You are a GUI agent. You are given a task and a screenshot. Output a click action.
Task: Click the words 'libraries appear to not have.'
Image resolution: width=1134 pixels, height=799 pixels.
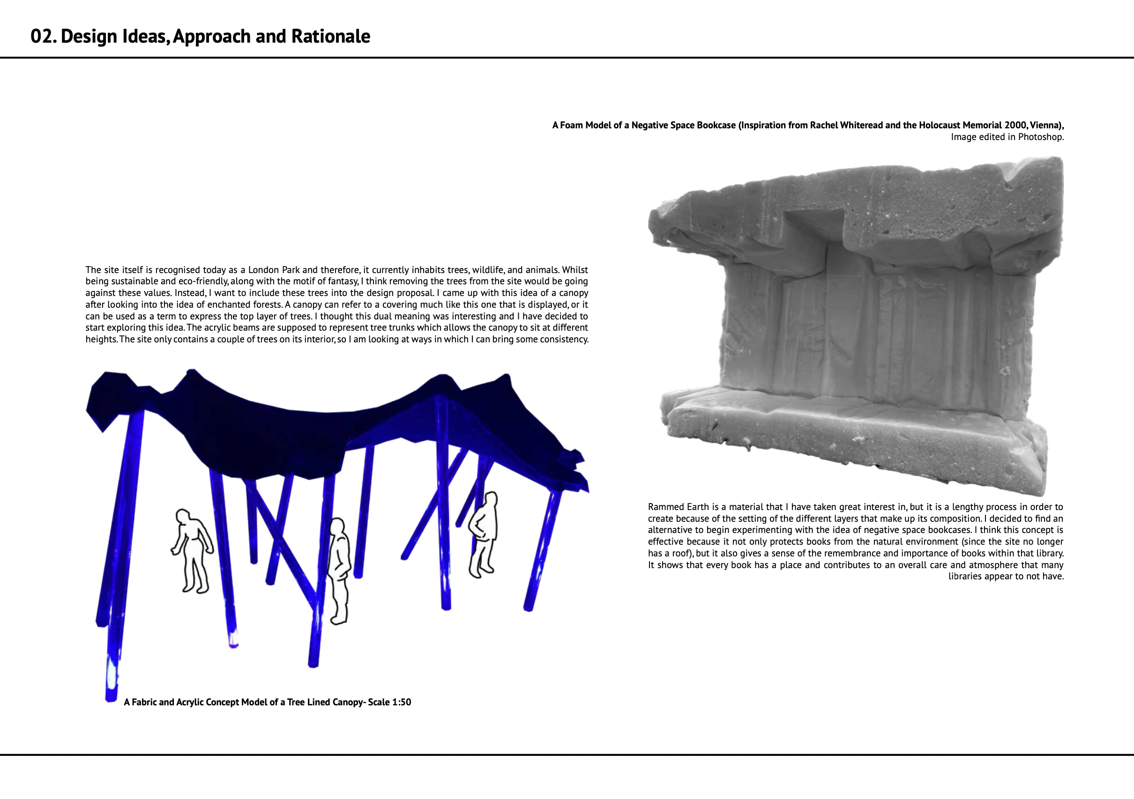coord(1006,577)
